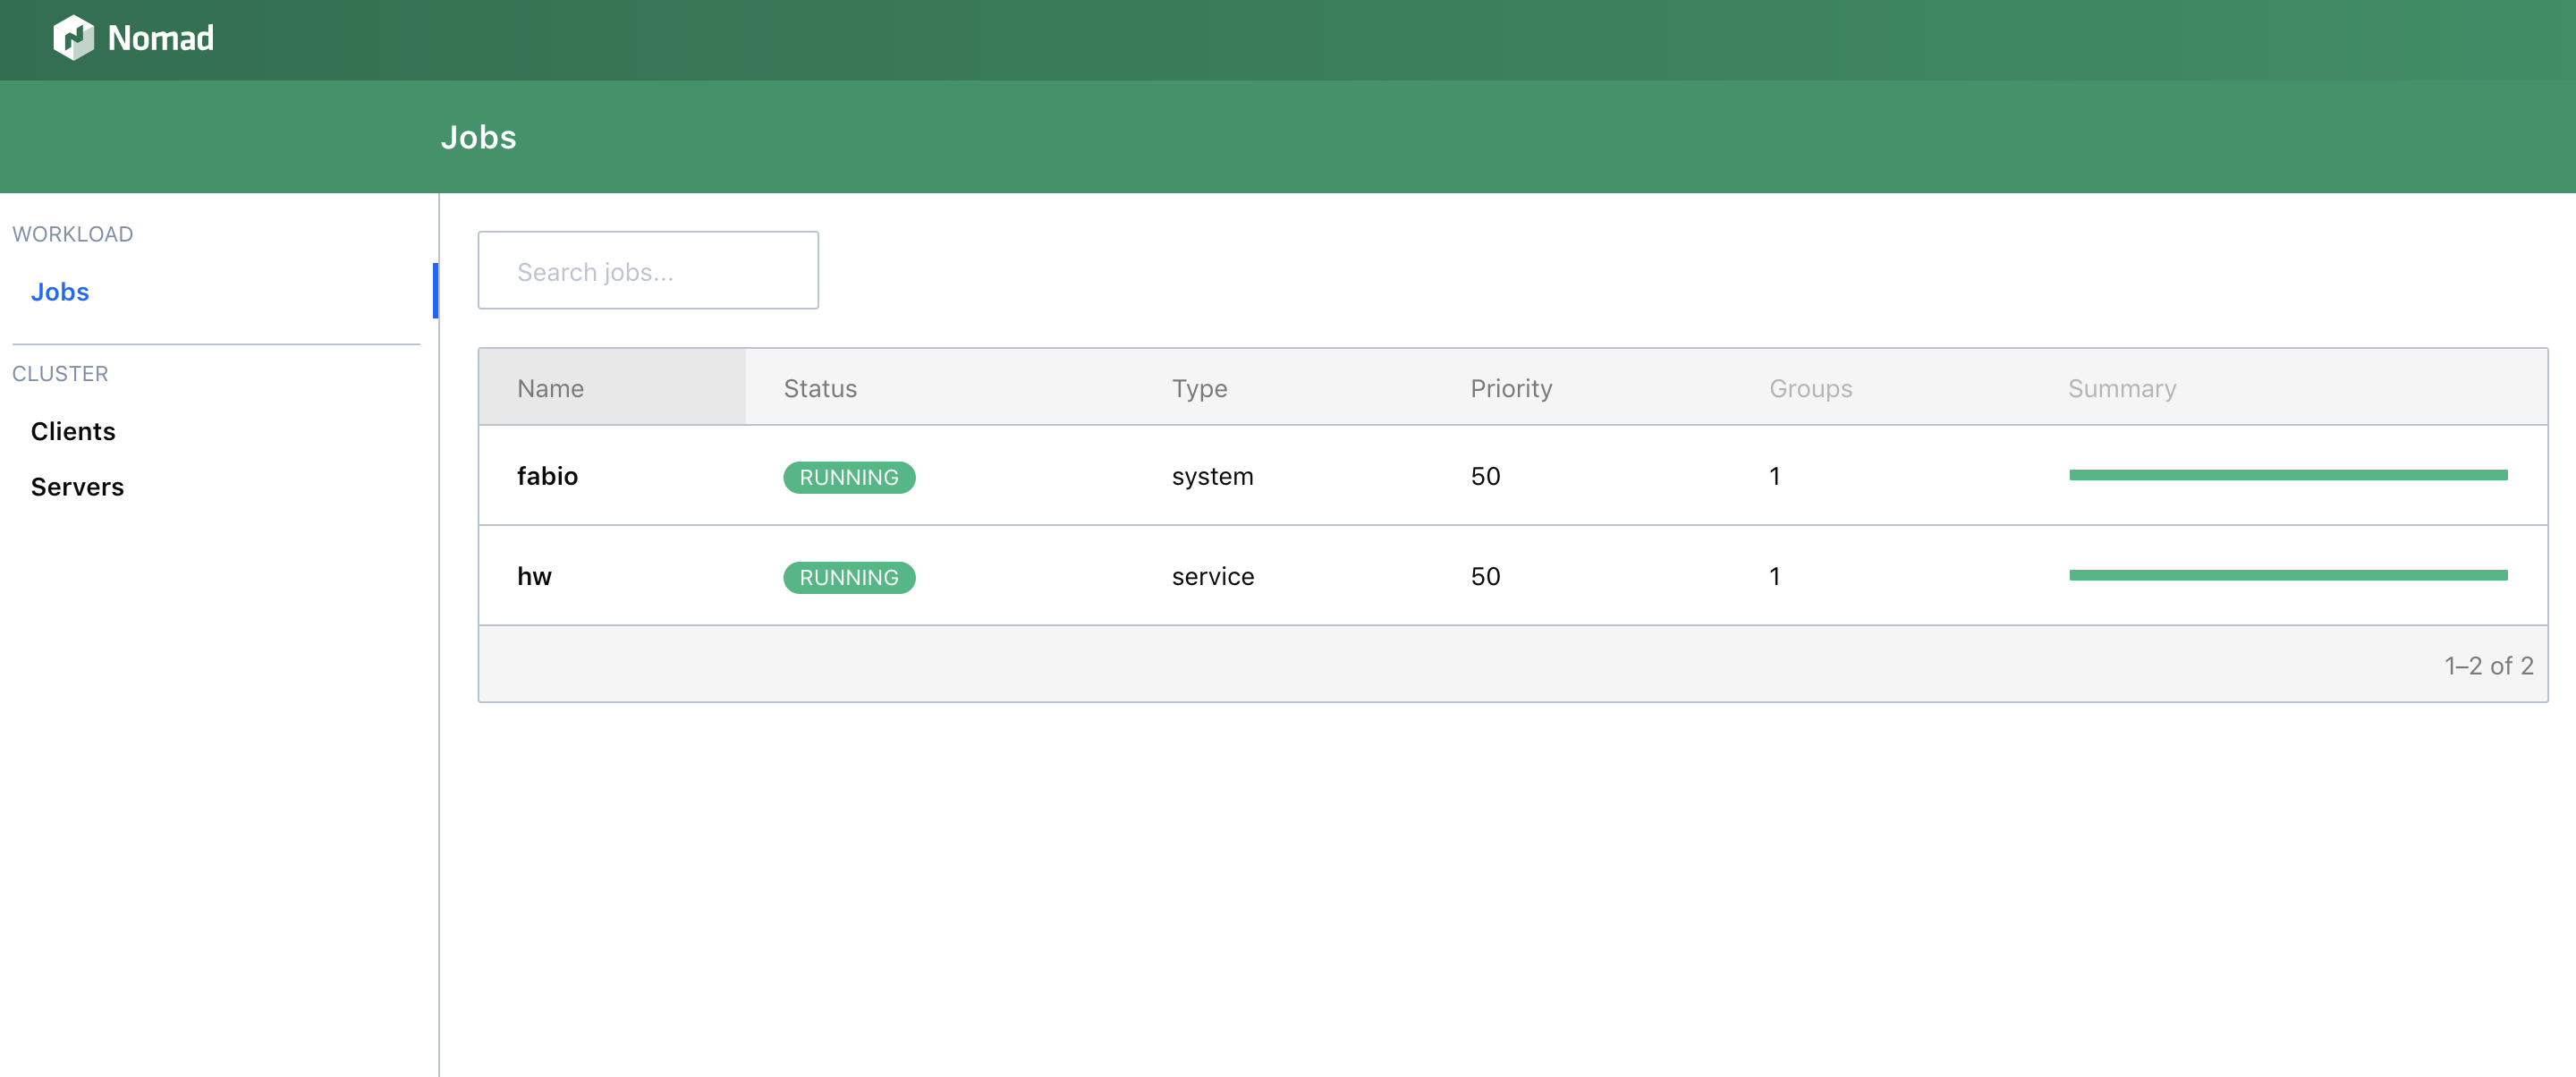Screen dimensions: 2576x1077
Task: Click RUNNING status badge for fabio
Action: tap(849, 477)
